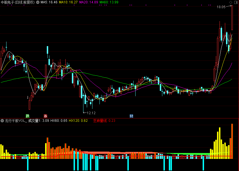Viewport: 239px width, 171px height.
Task: Click the red 涨 marker
Action: tap(45, 116)
